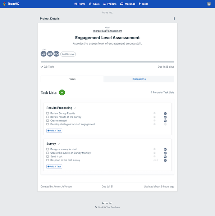Click the Jul 8 due date of Respond task
This screenshot has width=215, height=216.
[x=156, y=160]
